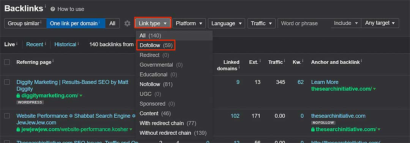The width and height of the screenshot is (410, 143).
Task: Expand arrow after diggitymarketing.com/ URL
Action: (x=81, y=96)
